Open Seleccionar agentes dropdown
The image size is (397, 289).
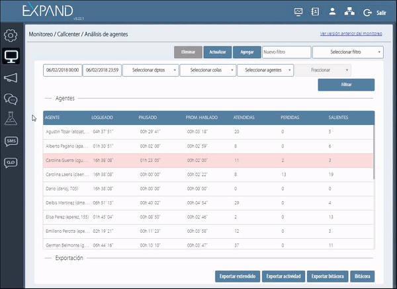point(265,70)
